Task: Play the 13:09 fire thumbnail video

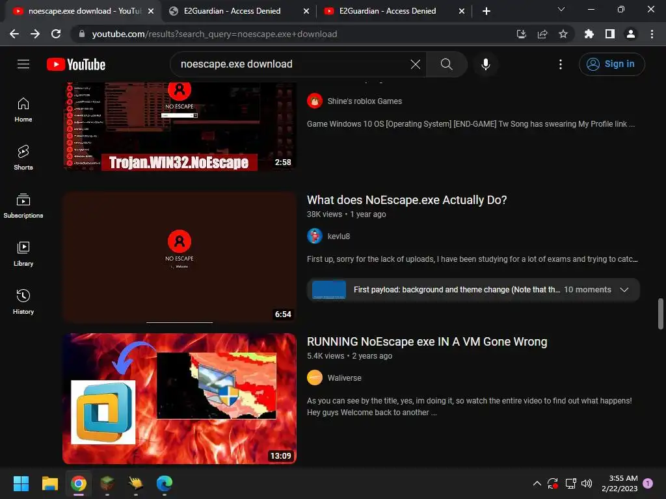Action: pos(180,398)
